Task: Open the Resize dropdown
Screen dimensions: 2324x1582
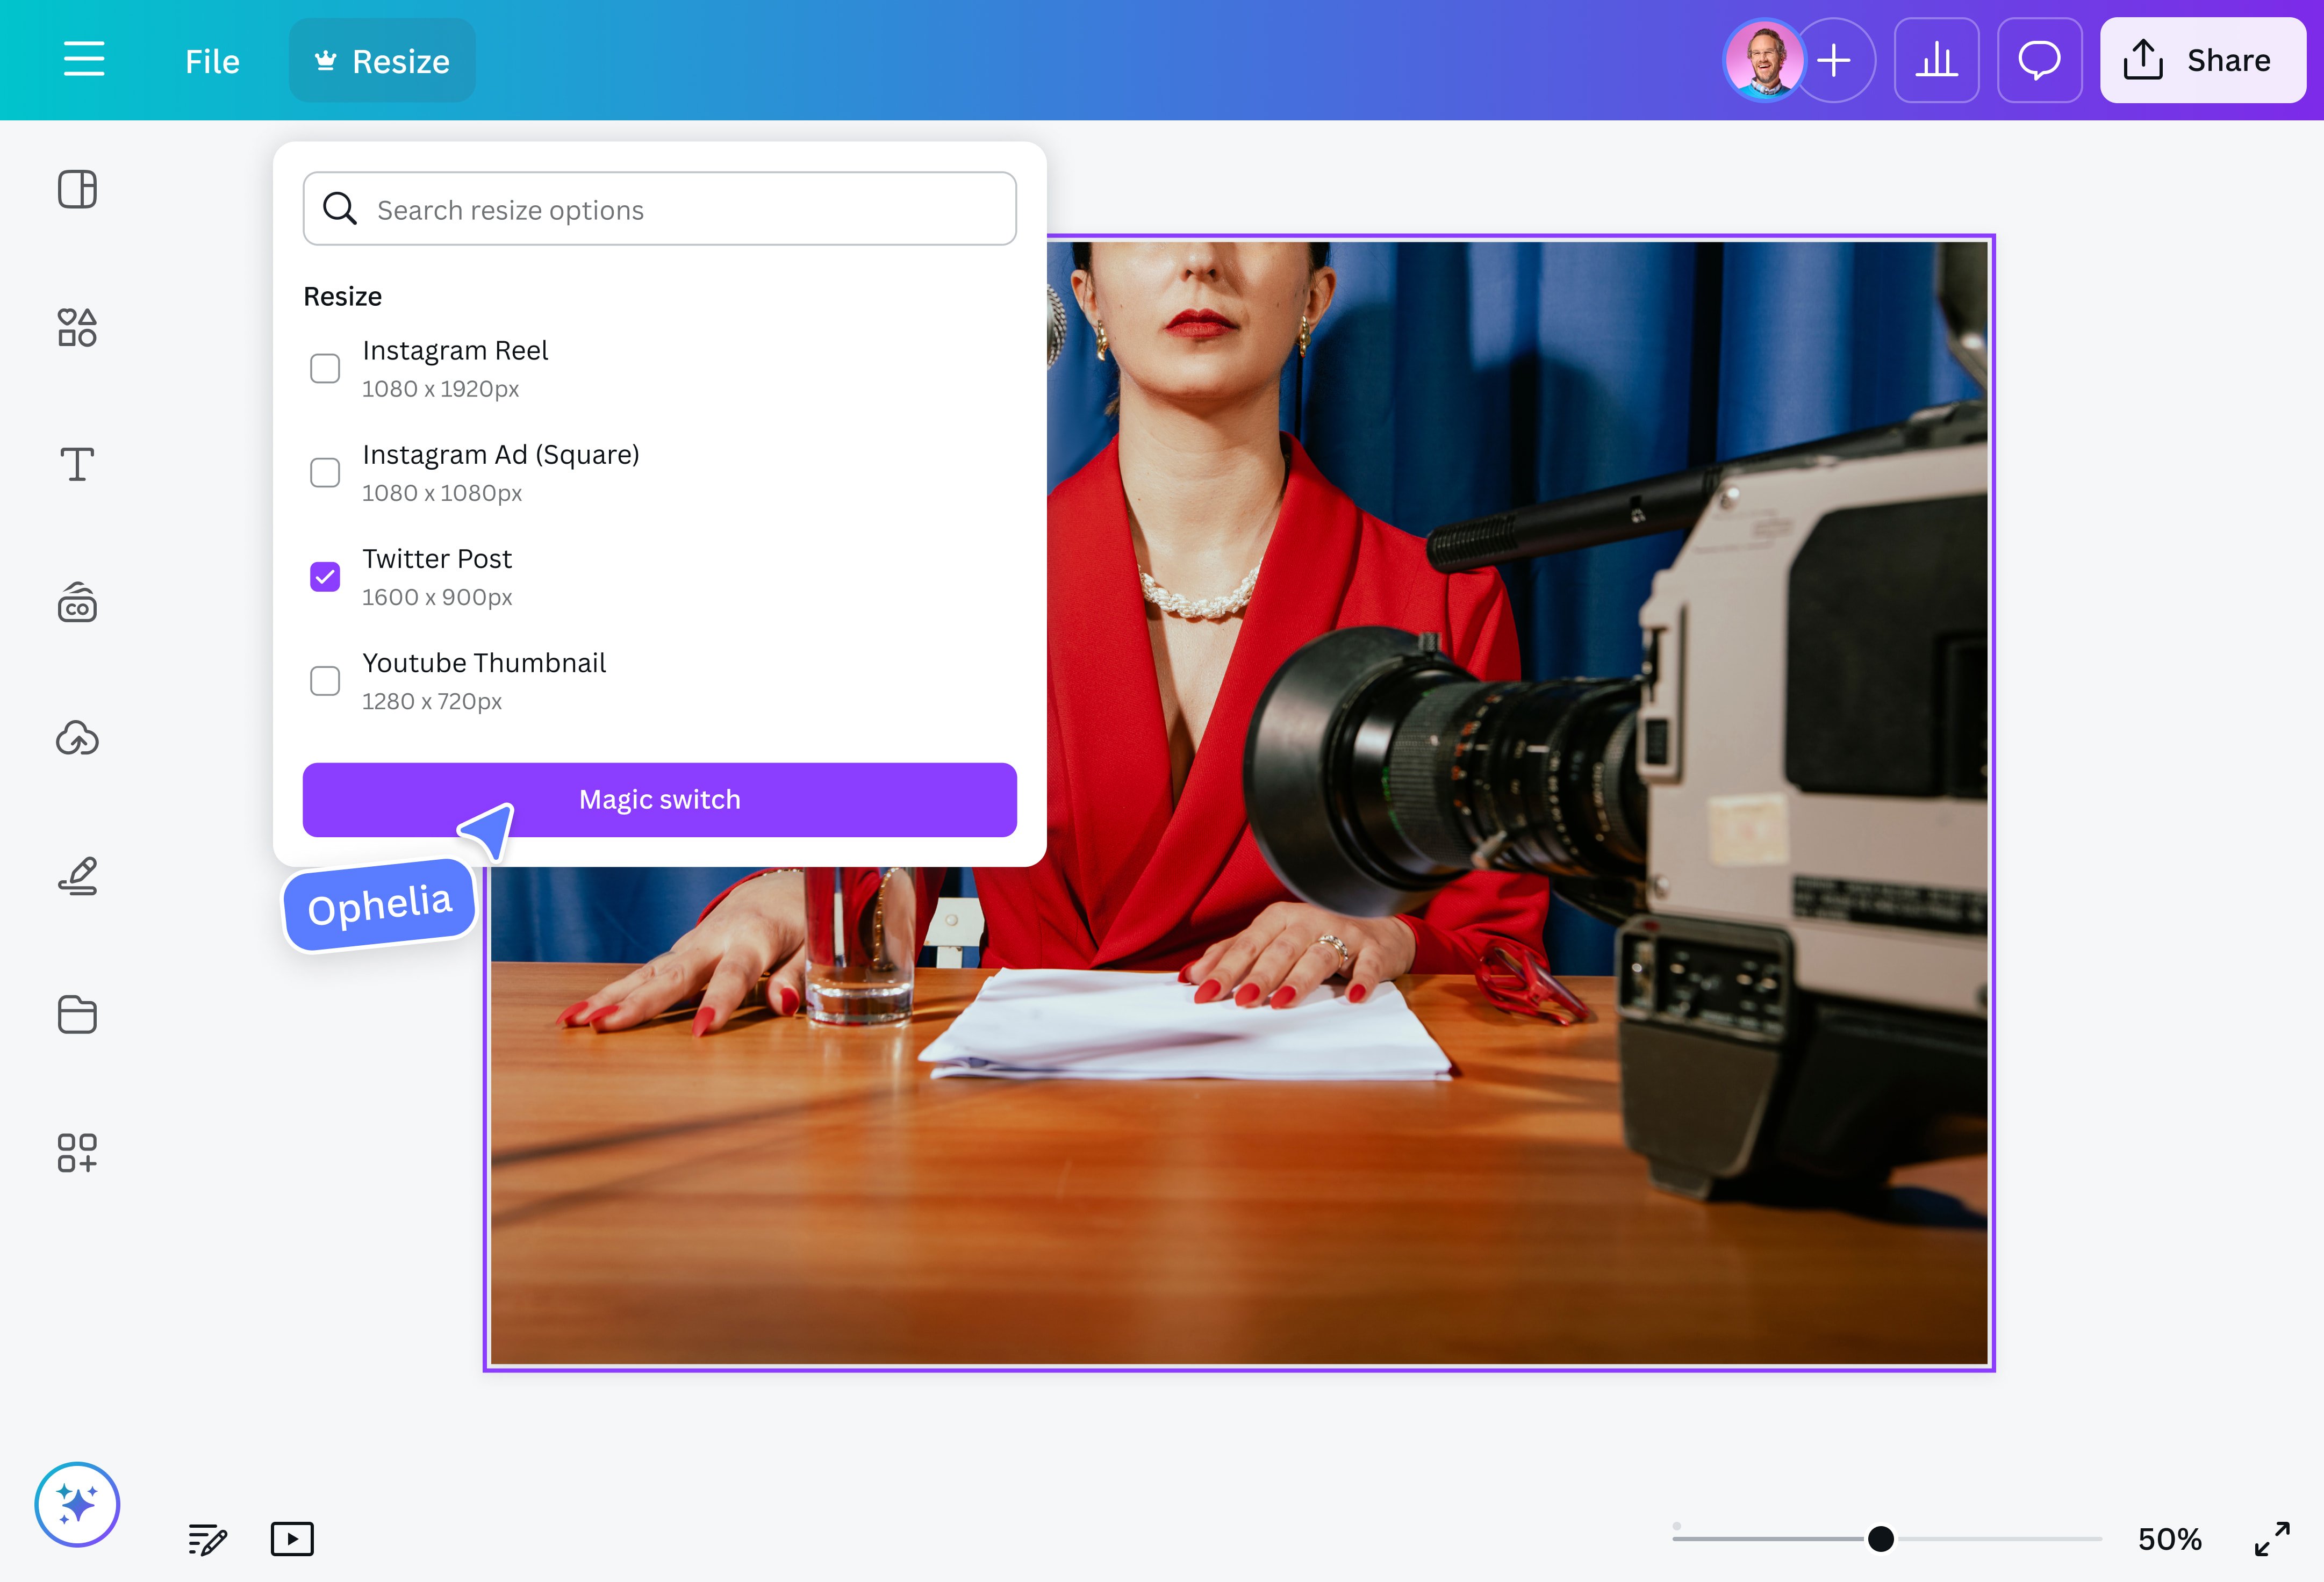Action: click(x=381, y=60)
